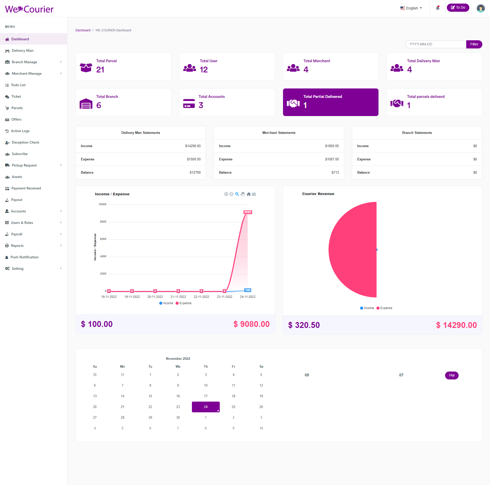Toggle the Expense series in chart legend
This screenshot has height=485, width=490.
click(x=183, y=303)
